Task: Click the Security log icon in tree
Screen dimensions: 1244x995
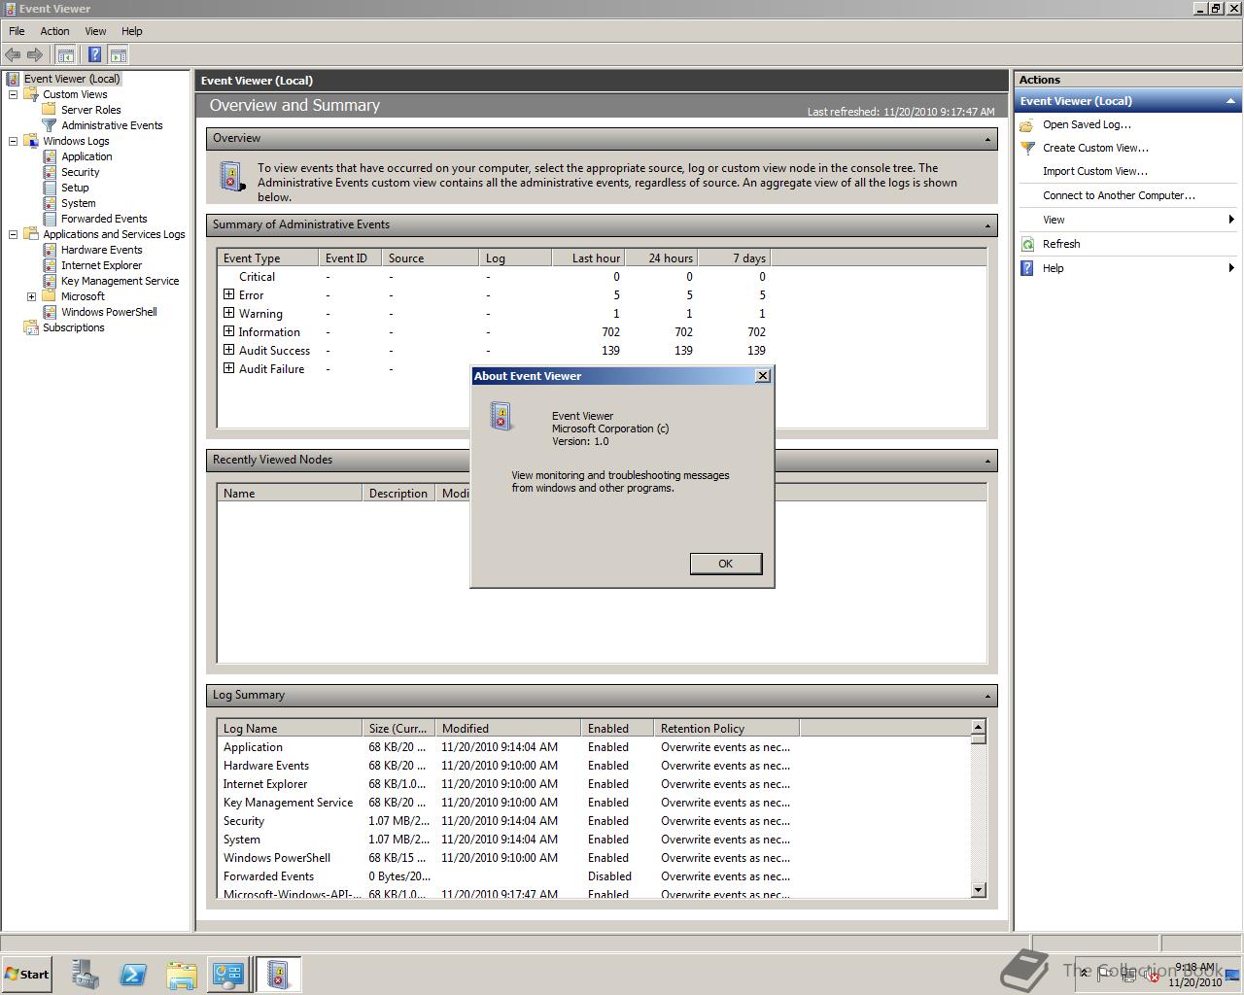Action: (x=50, y=172)
